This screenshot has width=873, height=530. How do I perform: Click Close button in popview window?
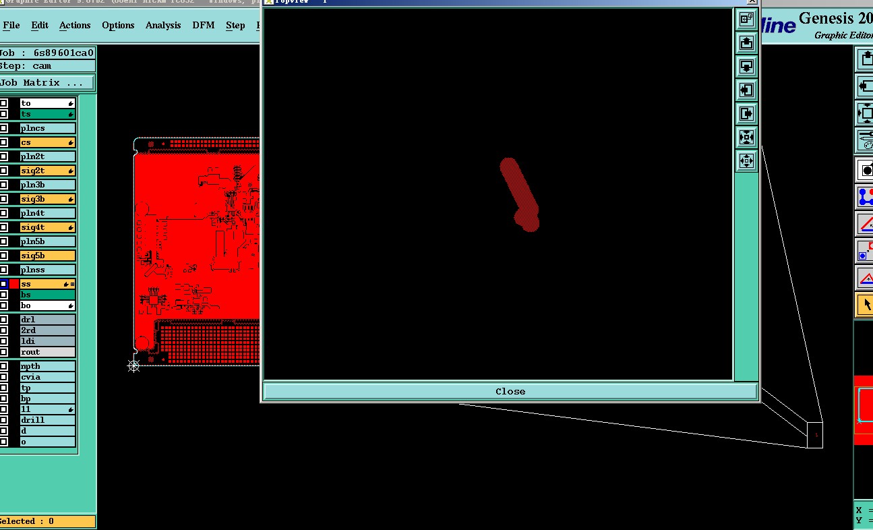tap(510, 391)
